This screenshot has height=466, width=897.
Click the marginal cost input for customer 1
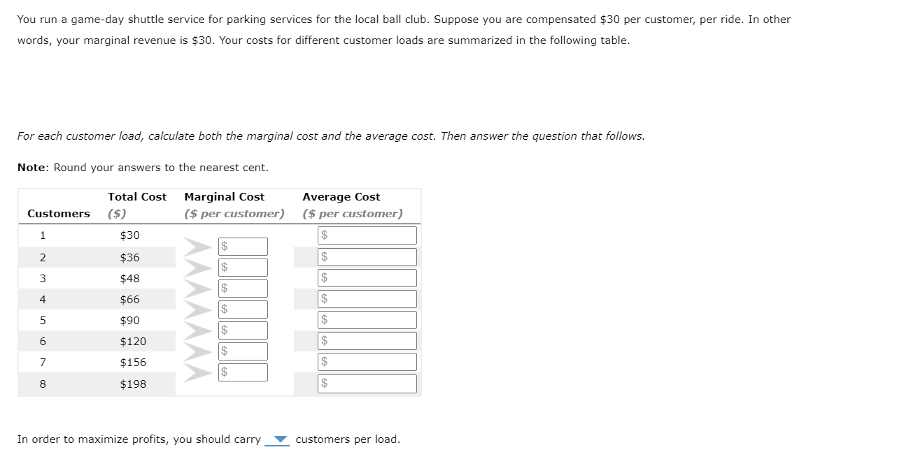tap(243, 246)
